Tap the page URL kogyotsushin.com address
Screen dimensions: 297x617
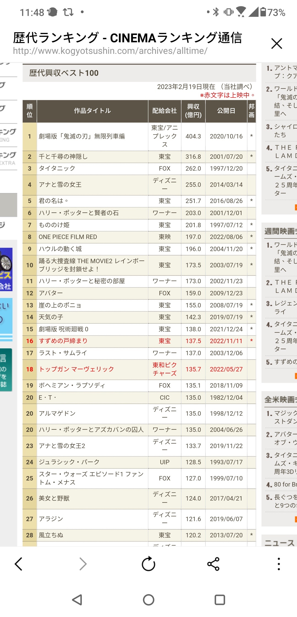[110, 51]
